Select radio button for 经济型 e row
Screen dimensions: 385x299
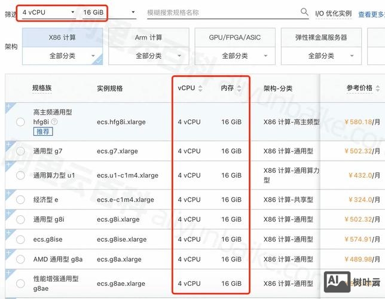(20, 200)
